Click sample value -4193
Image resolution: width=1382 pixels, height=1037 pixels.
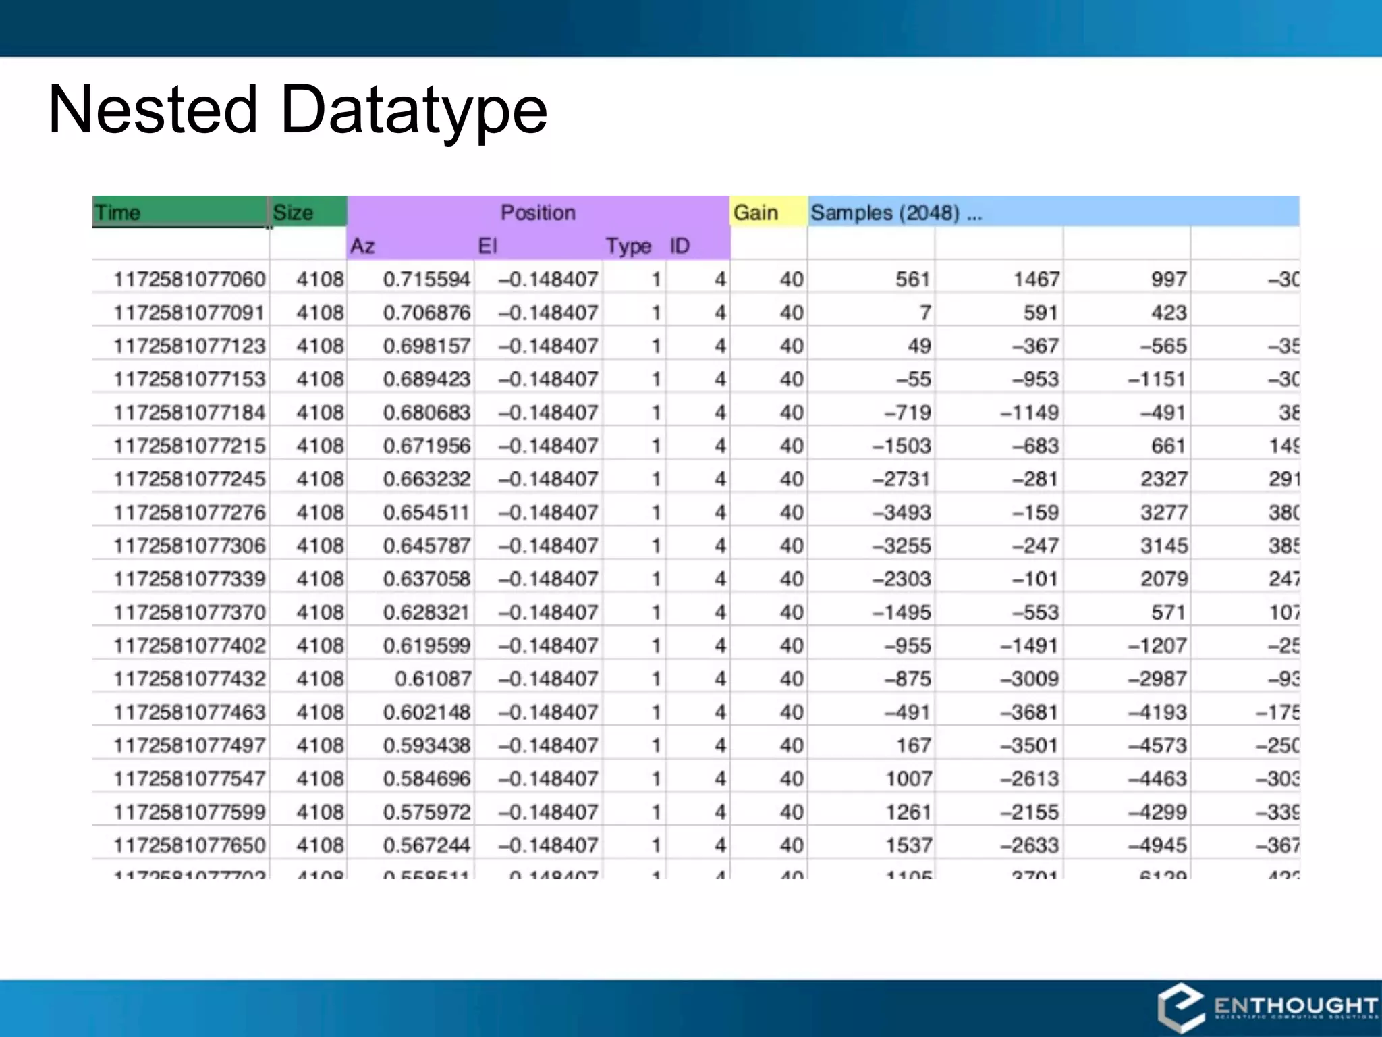tap(1157, 712)
